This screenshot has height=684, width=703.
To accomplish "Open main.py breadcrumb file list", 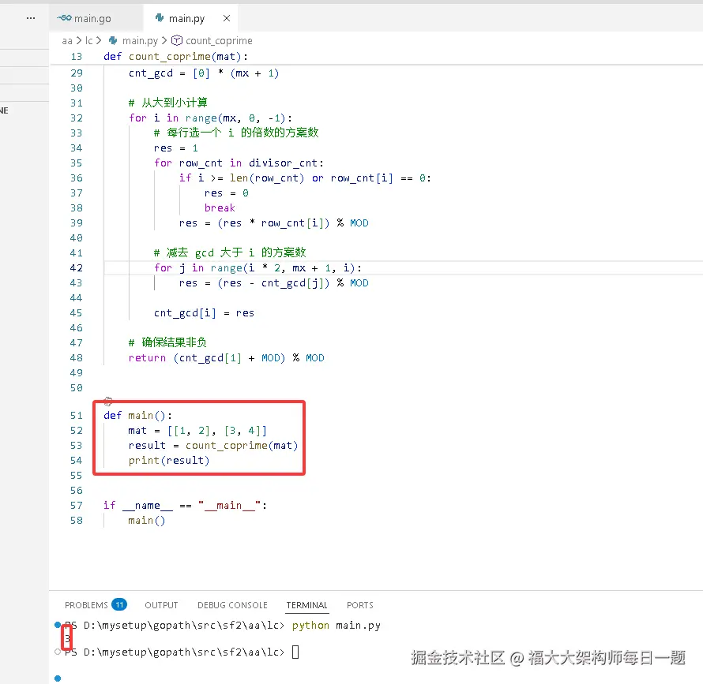I will pos(140,41).
